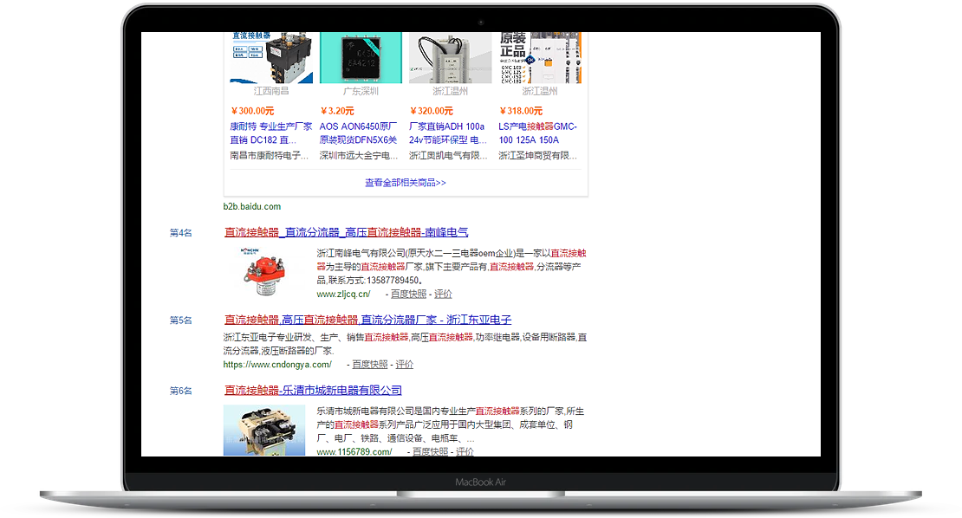Open the 查看全部相关商品>> link
Screen dimensions: 962x518
[406, 183]
